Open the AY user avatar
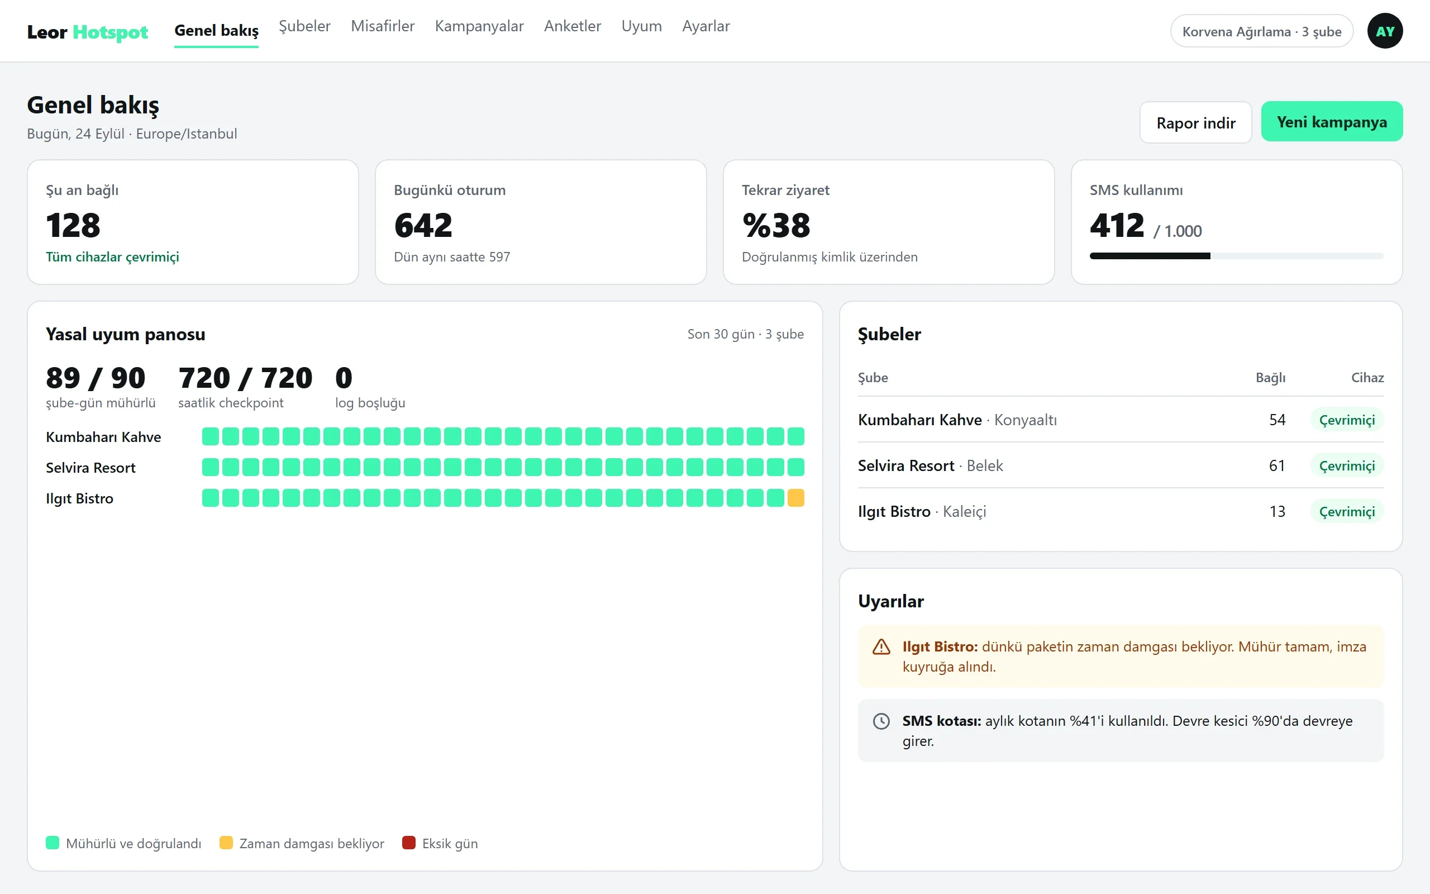Image resolution: width=1430 pixels, height=894 pixels. [1385, 31]
